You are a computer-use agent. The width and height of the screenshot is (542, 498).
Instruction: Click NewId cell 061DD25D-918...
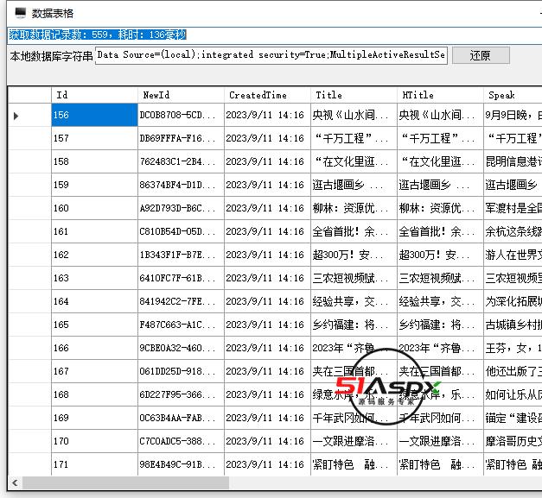[181, 371]
